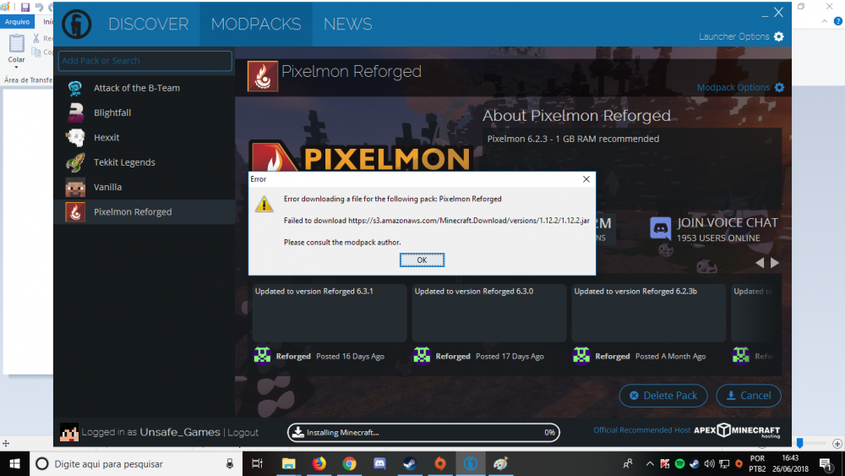Open Google Chrome from the taskbar
Screen dimensions: 845x476
[349, 463]
